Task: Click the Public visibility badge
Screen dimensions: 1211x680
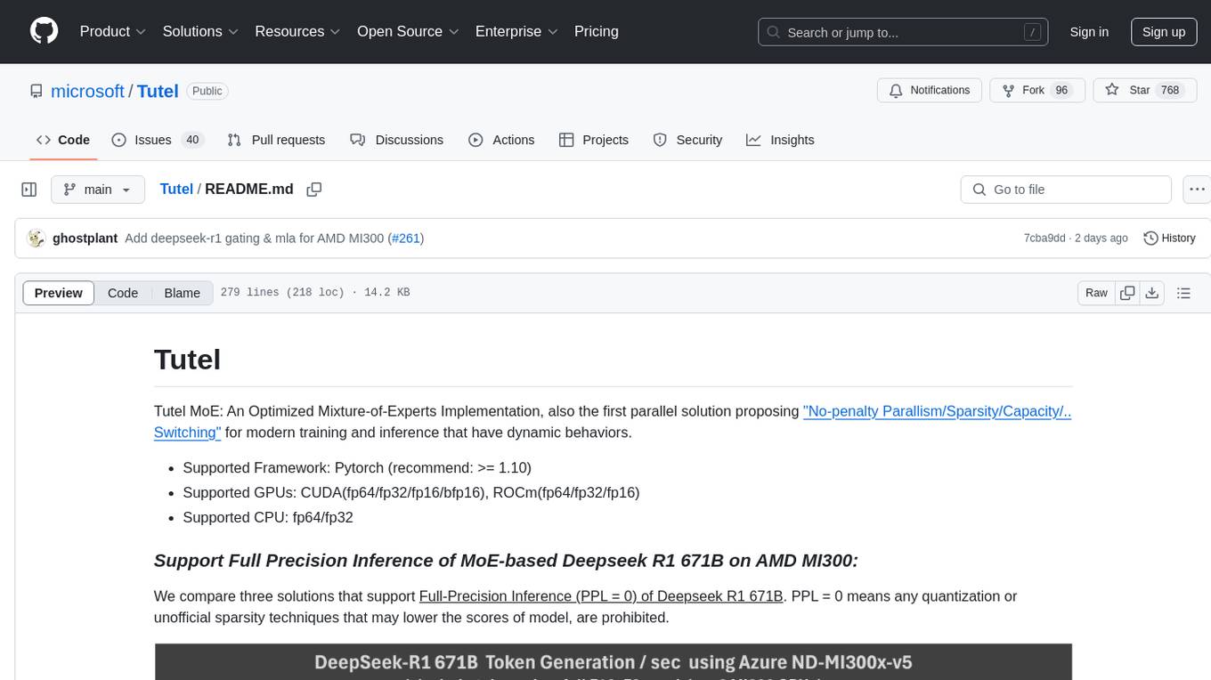Action: point(207,91)
